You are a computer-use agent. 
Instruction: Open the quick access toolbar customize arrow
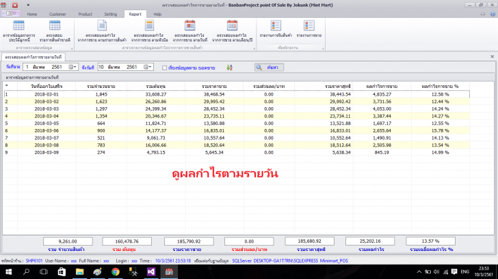coord(28,5)
